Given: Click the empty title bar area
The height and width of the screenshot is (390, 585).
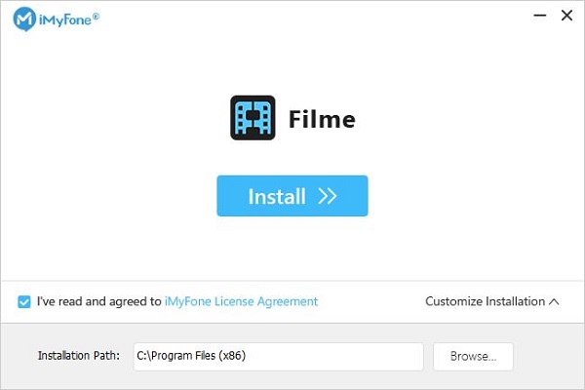Looking at the screenshot, I should coord(292,18).
